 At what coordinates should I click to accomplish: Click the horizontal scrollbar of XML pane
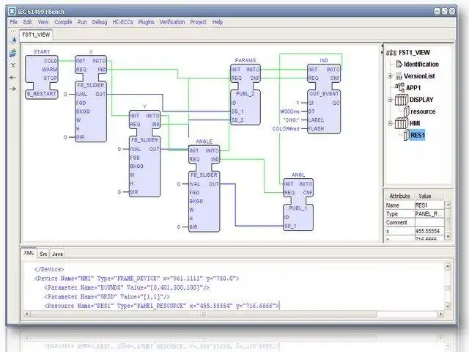point(204,314)
